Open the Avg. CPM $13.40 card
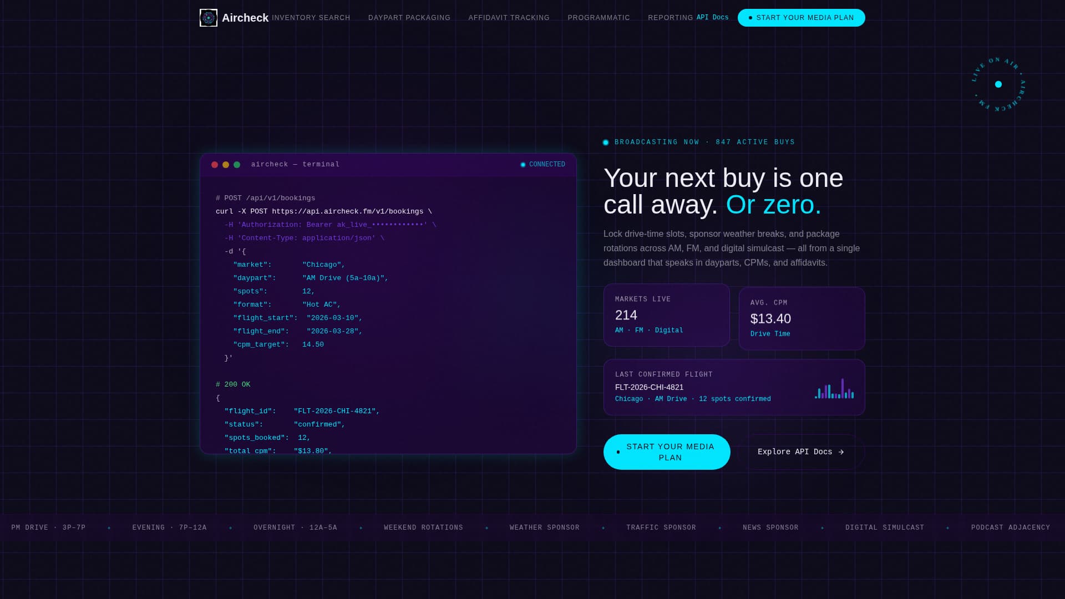The height and width of the screenshot is (599, 1065). tap(802, 318)
